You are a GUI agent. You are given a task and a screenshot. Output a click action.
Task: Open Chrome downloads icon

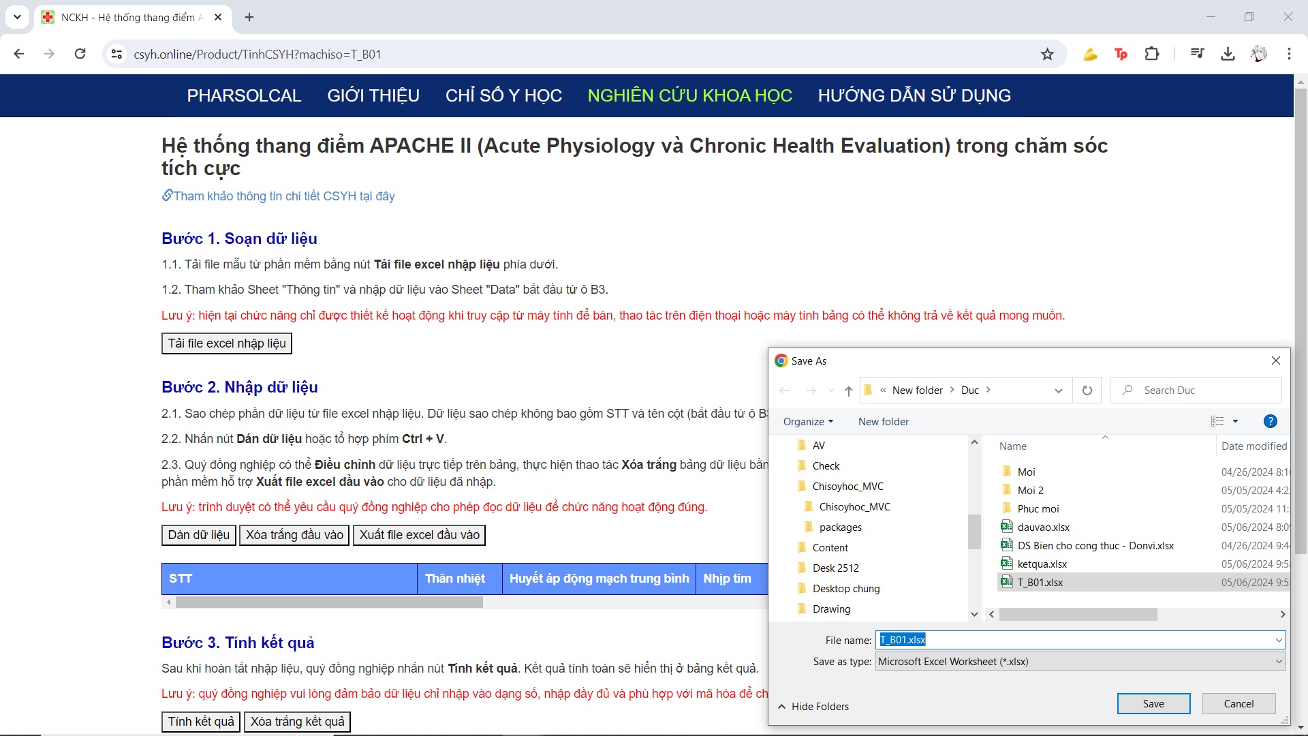click(x=1228, y=54)
